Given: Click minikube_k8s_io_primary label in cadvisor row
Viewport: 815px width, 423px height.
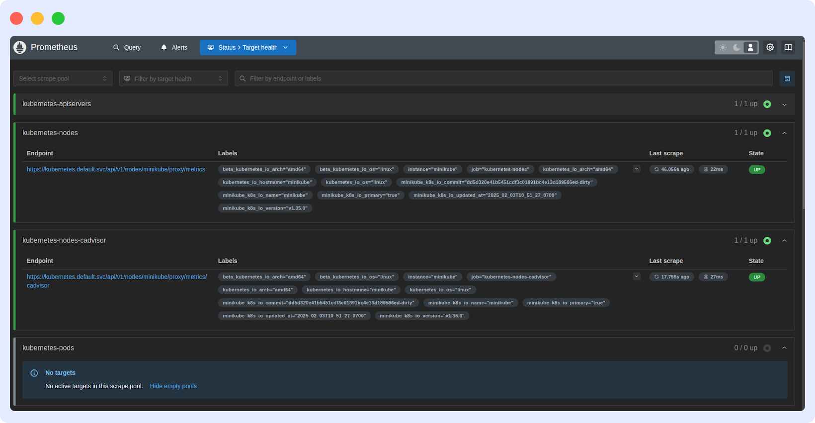Looking at the screenshot, I should coord(566,302).
